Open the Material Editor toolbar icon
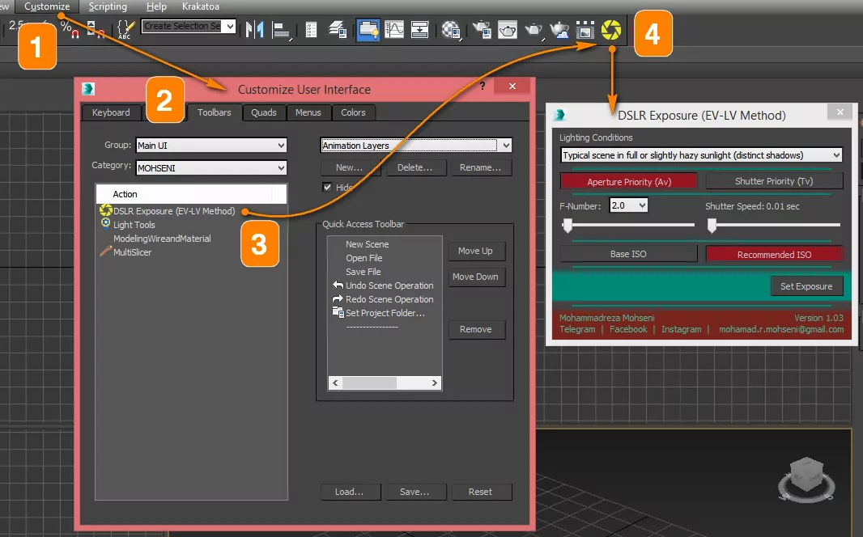The height and width of the screenshot is (537, 863). pyautogui.click(x=452, y=30)
